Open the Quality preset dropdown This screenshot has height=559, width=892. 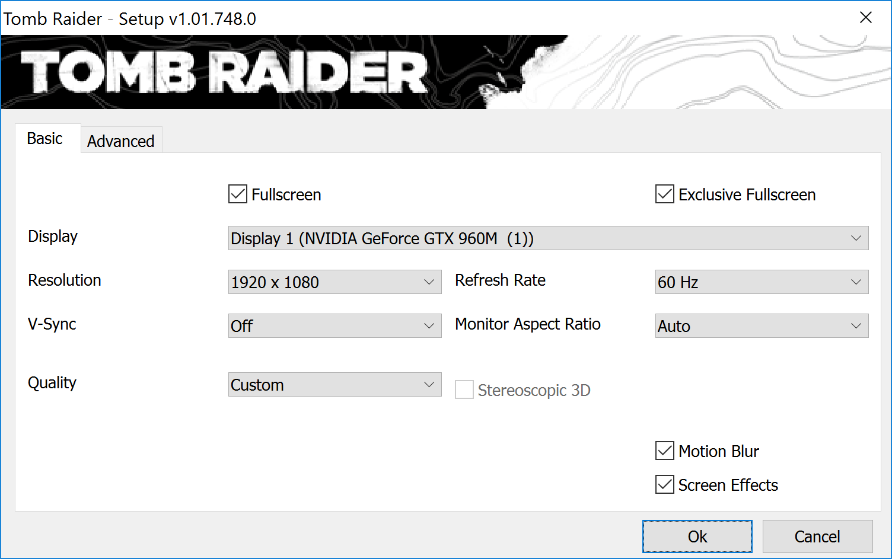tap(334, 385)
